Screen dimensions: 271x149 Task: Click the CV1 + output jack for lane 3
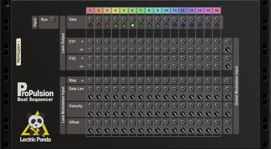(107, 42)
